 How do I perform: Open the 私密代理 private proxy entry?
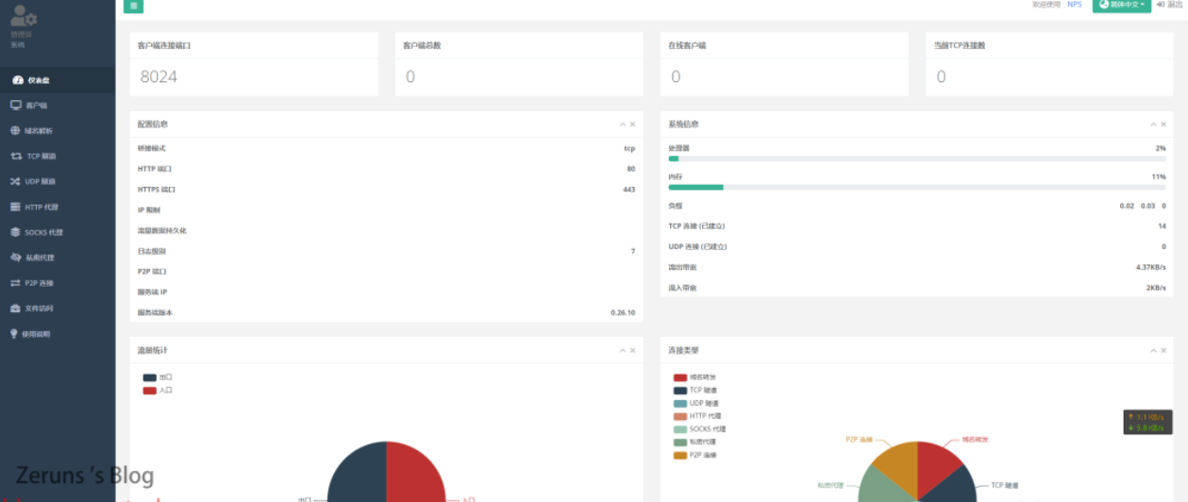[58, 259]
